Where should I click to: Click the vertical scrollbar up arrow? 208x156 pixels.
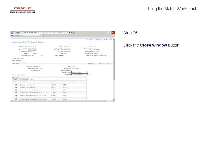click(x=114, y=40)
